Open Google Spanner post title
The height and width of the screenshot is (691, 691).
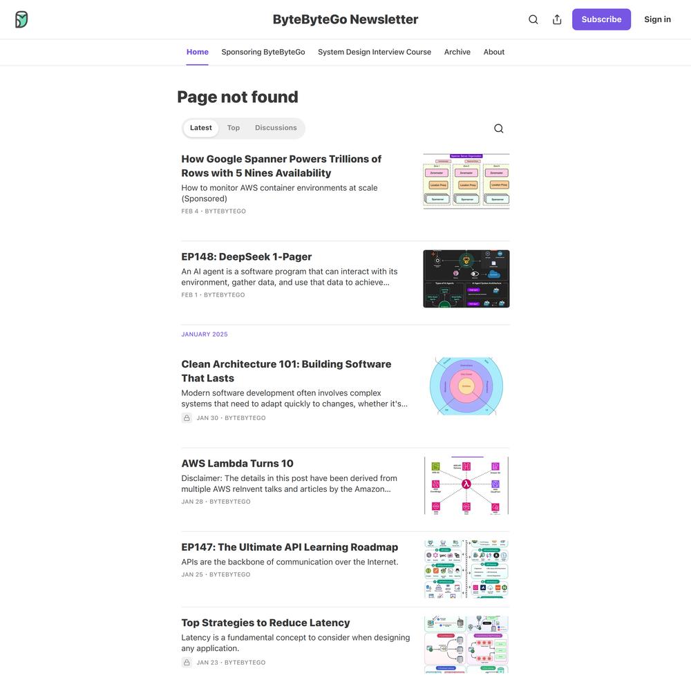[x=281, y=166]
